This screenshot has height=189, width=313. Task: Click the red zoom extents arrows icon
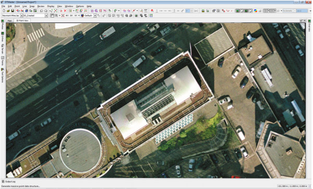click(63, 16)
